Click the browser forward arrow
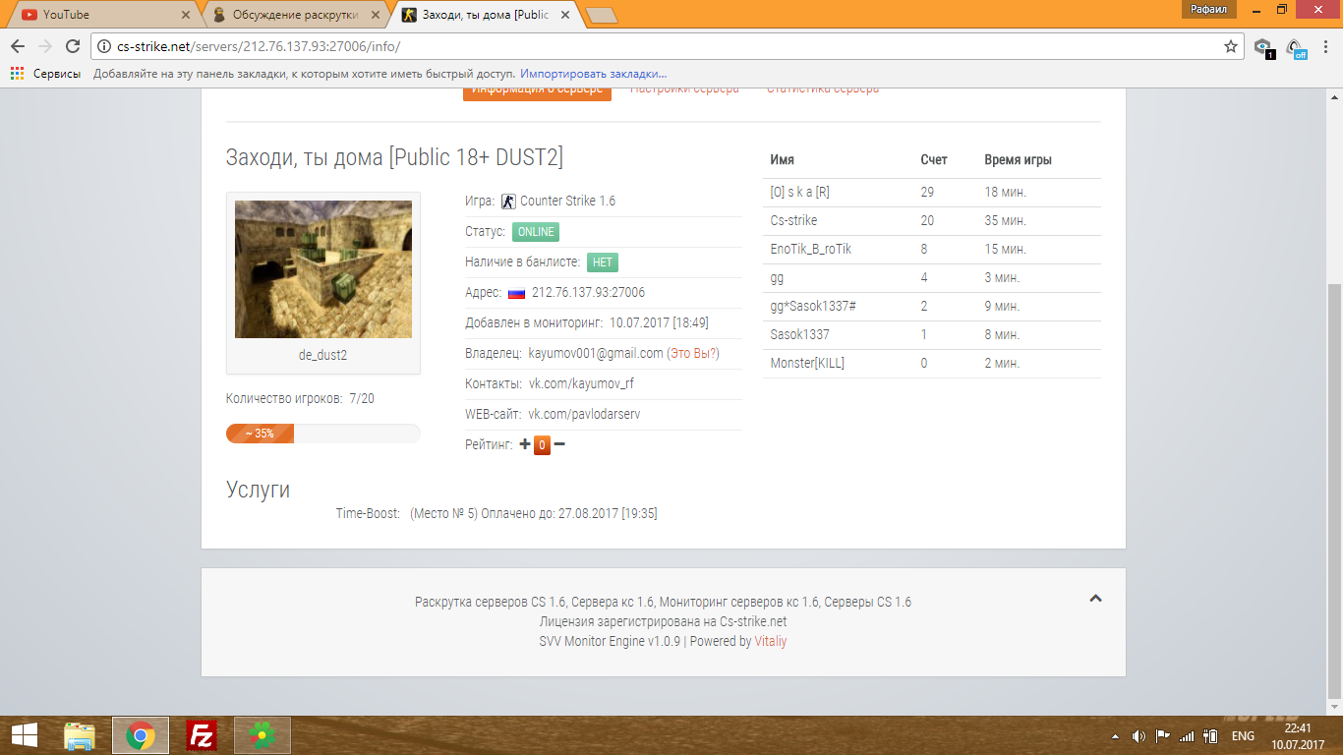This screenshot has width=1343, height=755. coord(45,46)
